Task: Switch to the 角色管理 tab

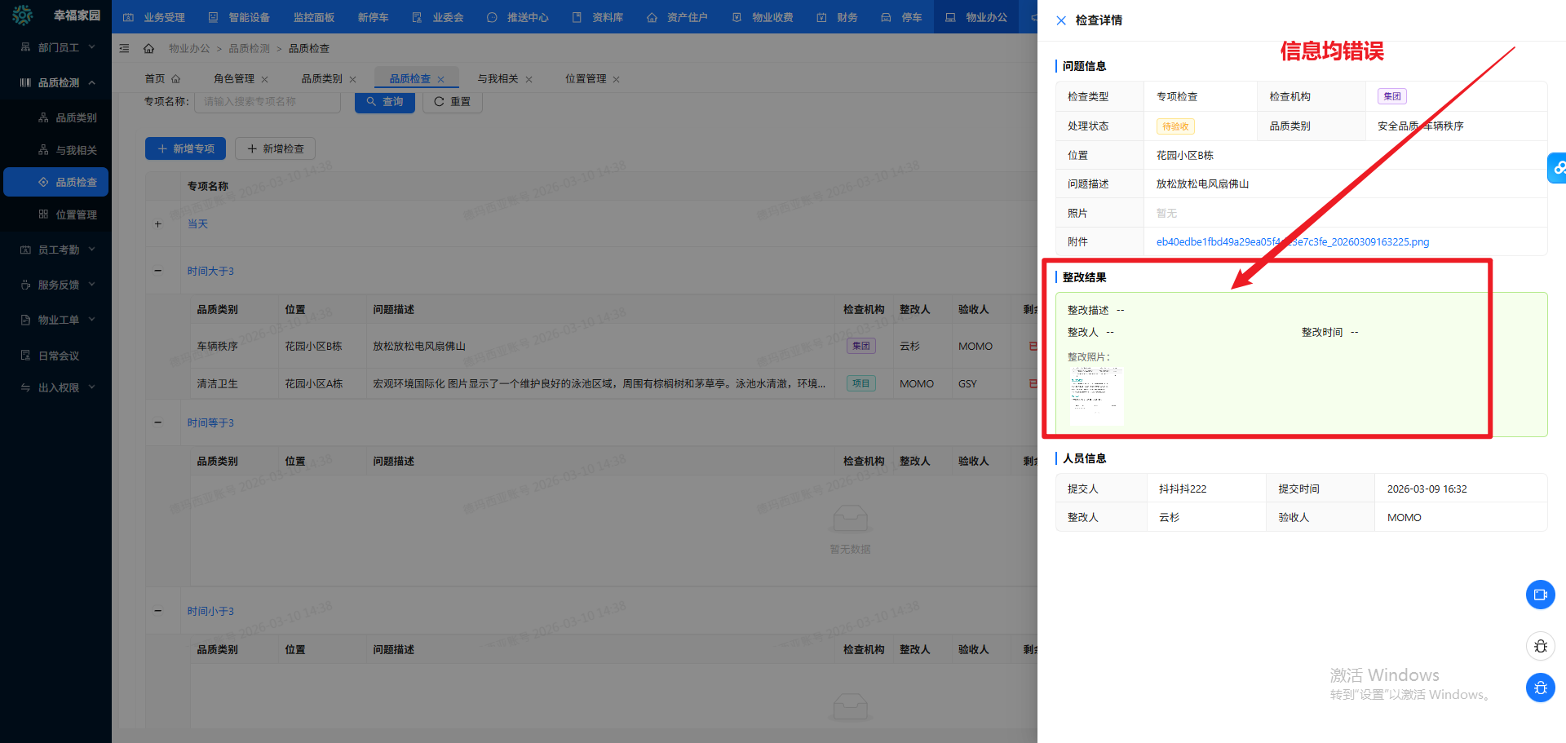Action: click(x=234, y=78)
